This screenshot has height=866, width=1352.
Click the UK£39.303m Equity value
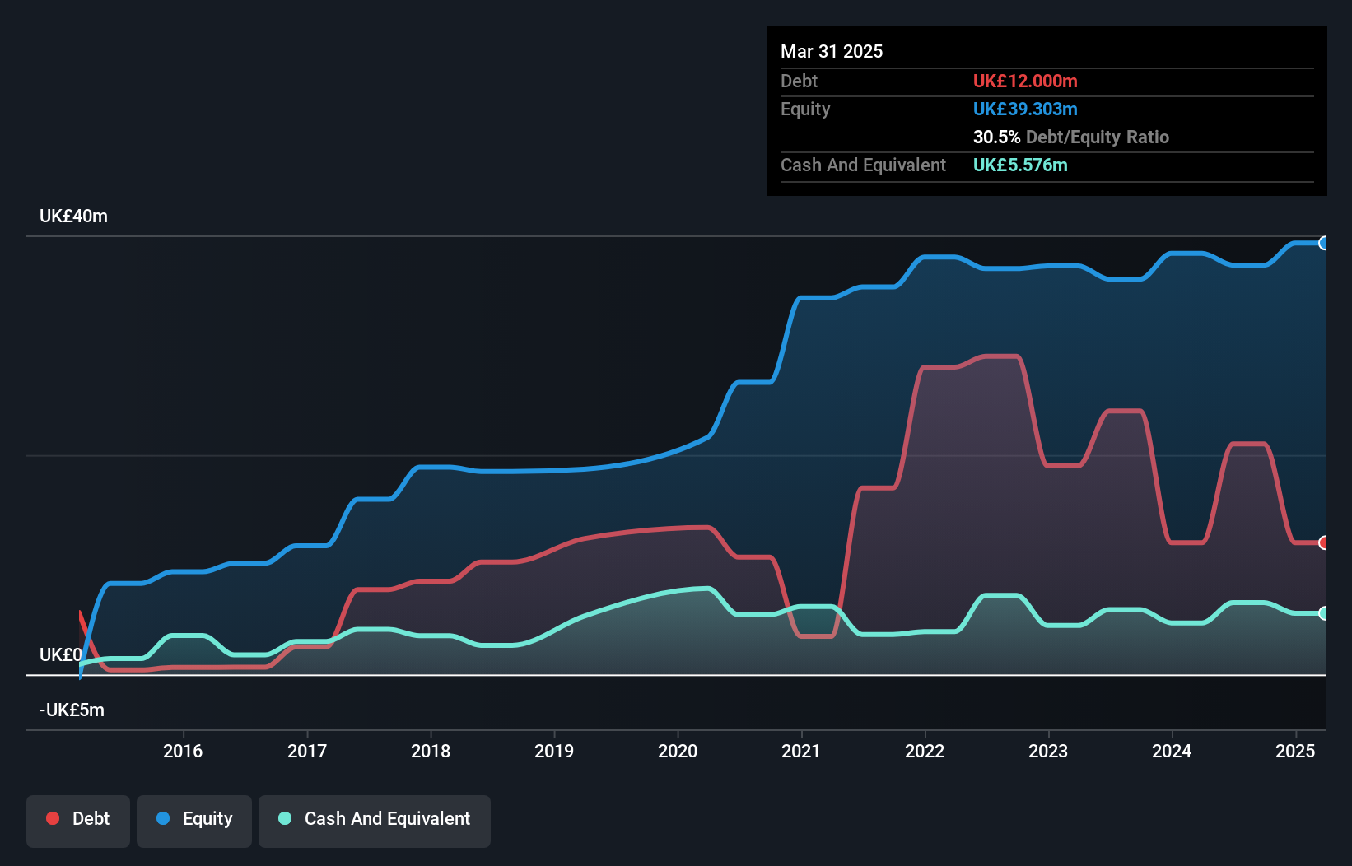1025,109
